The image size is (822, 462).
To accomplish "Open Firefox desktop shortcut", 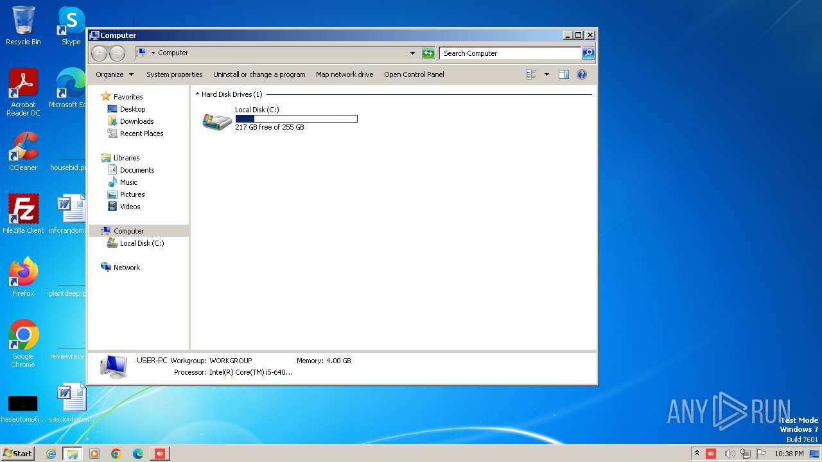I will tap(23, 277).
